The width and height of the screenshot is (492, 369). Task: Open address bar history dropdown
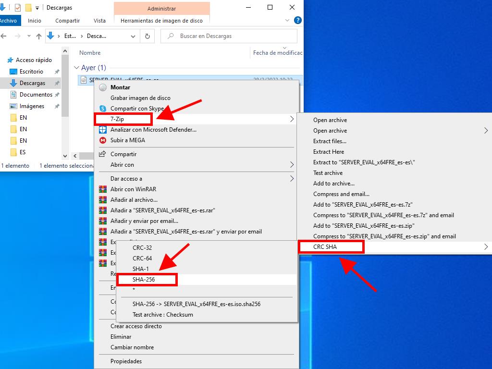click(133, 36)
